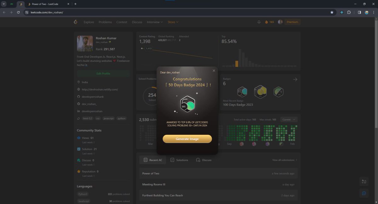Open the GitHub developerroshank link
This screenshot has width=378, height=204.
click(93, 97)
